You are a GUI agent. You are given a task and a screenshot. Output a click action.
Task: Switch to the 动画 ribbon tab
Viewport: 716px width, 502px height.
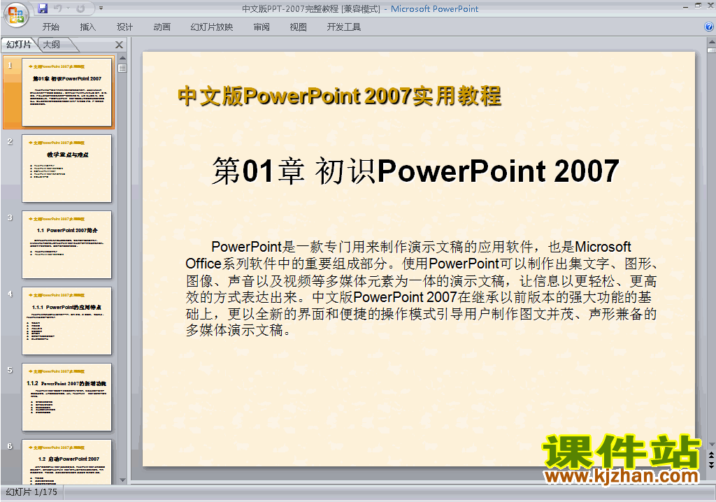(x=162, y=27)
